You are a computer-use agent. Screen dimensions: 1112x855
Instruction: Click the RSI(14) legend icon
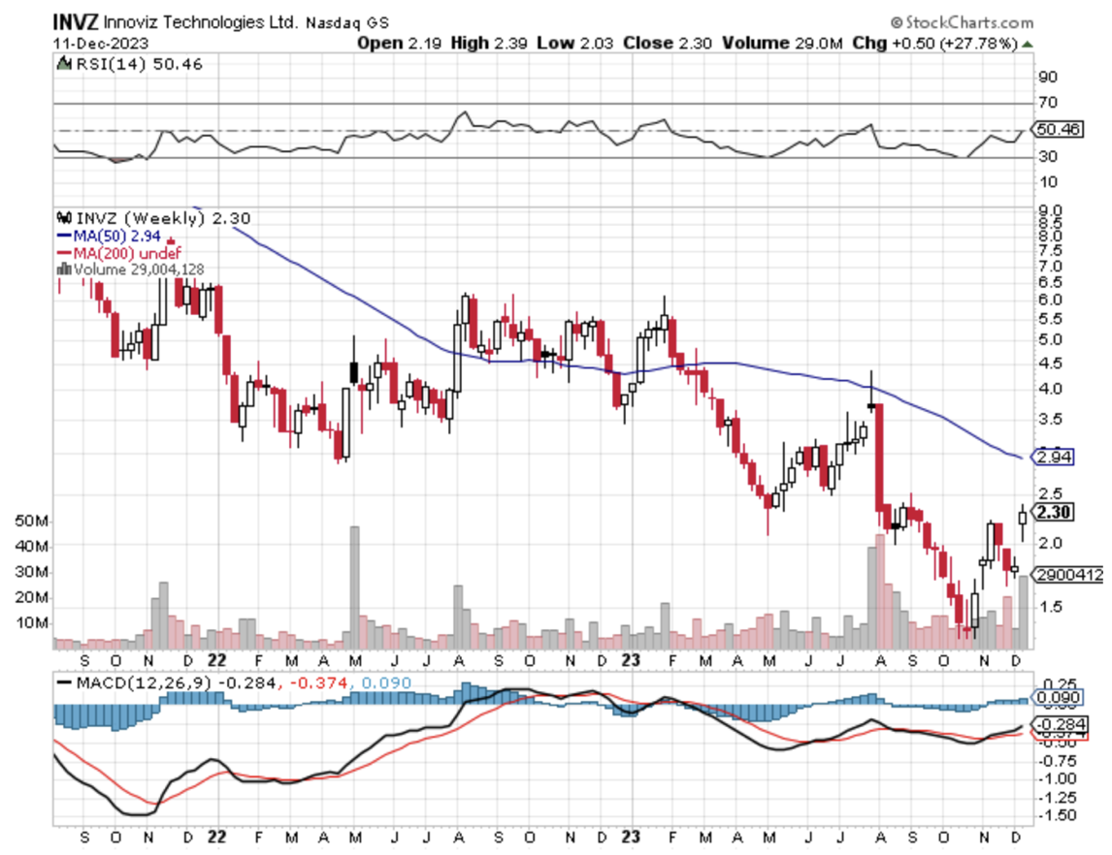coord(65,64)
